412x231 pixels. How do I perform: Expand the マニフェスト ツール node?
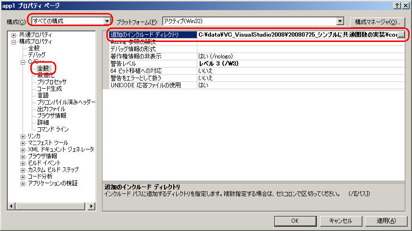23,143
